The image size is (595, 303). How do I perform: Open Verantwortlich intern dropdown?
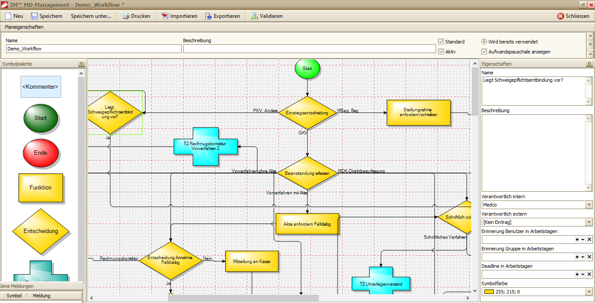[x=589, y=205]
